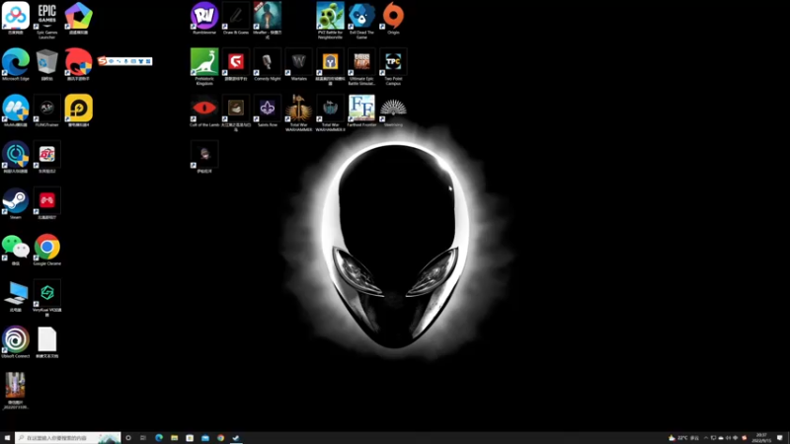Open the weather widget showing 22°C
Viewport: 790px width, 444px height.
click(x=683, y=438)
